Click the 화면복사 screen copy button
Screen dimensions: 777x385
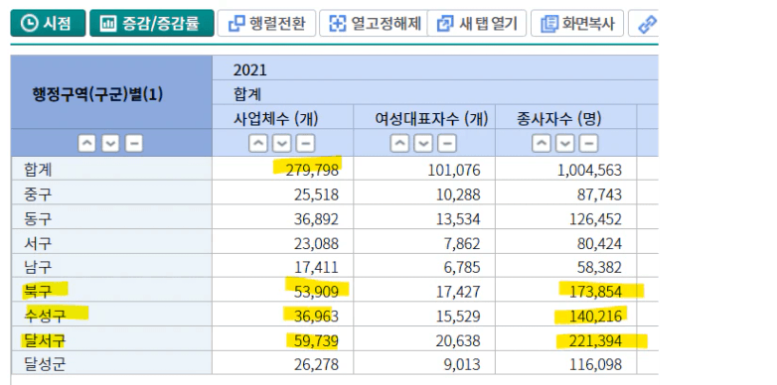coord(577,23)
